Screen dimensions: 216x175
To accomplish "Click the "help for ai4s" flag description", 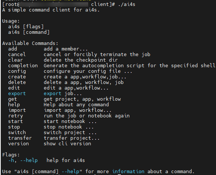I will click(66, 161).
